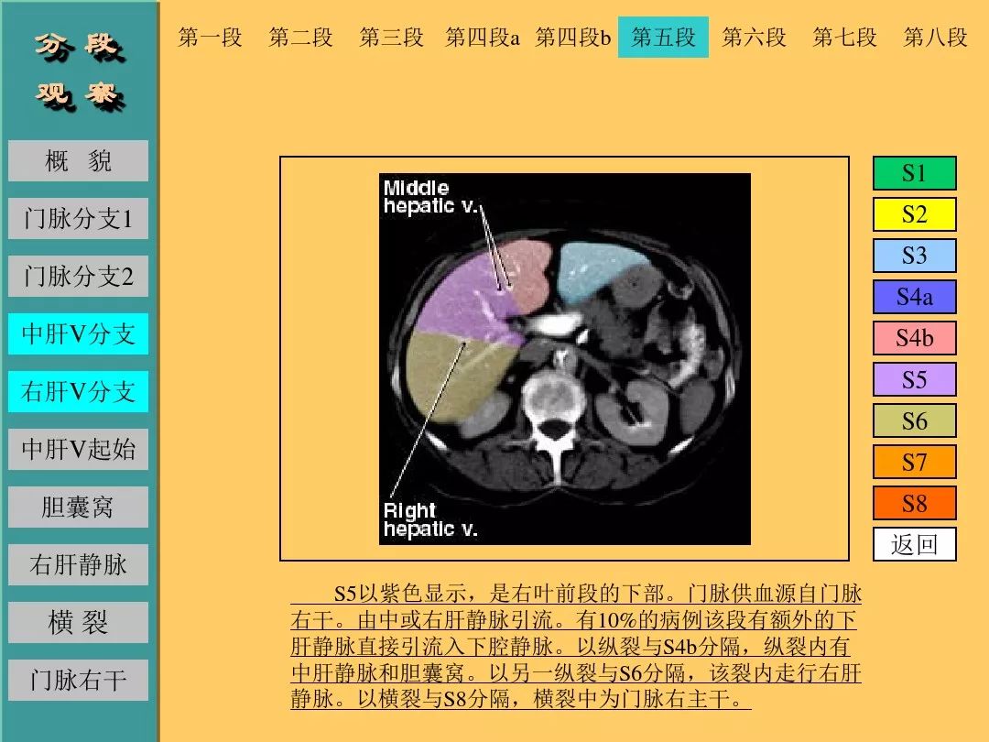Choose the light blue S3 swatch
The height and width of the screenshot is (742, 989).
pyautogui.click(x=915, y=256)
